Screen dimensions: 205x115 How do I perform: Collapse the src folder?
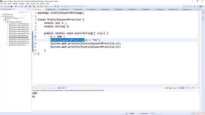[4, 20]
